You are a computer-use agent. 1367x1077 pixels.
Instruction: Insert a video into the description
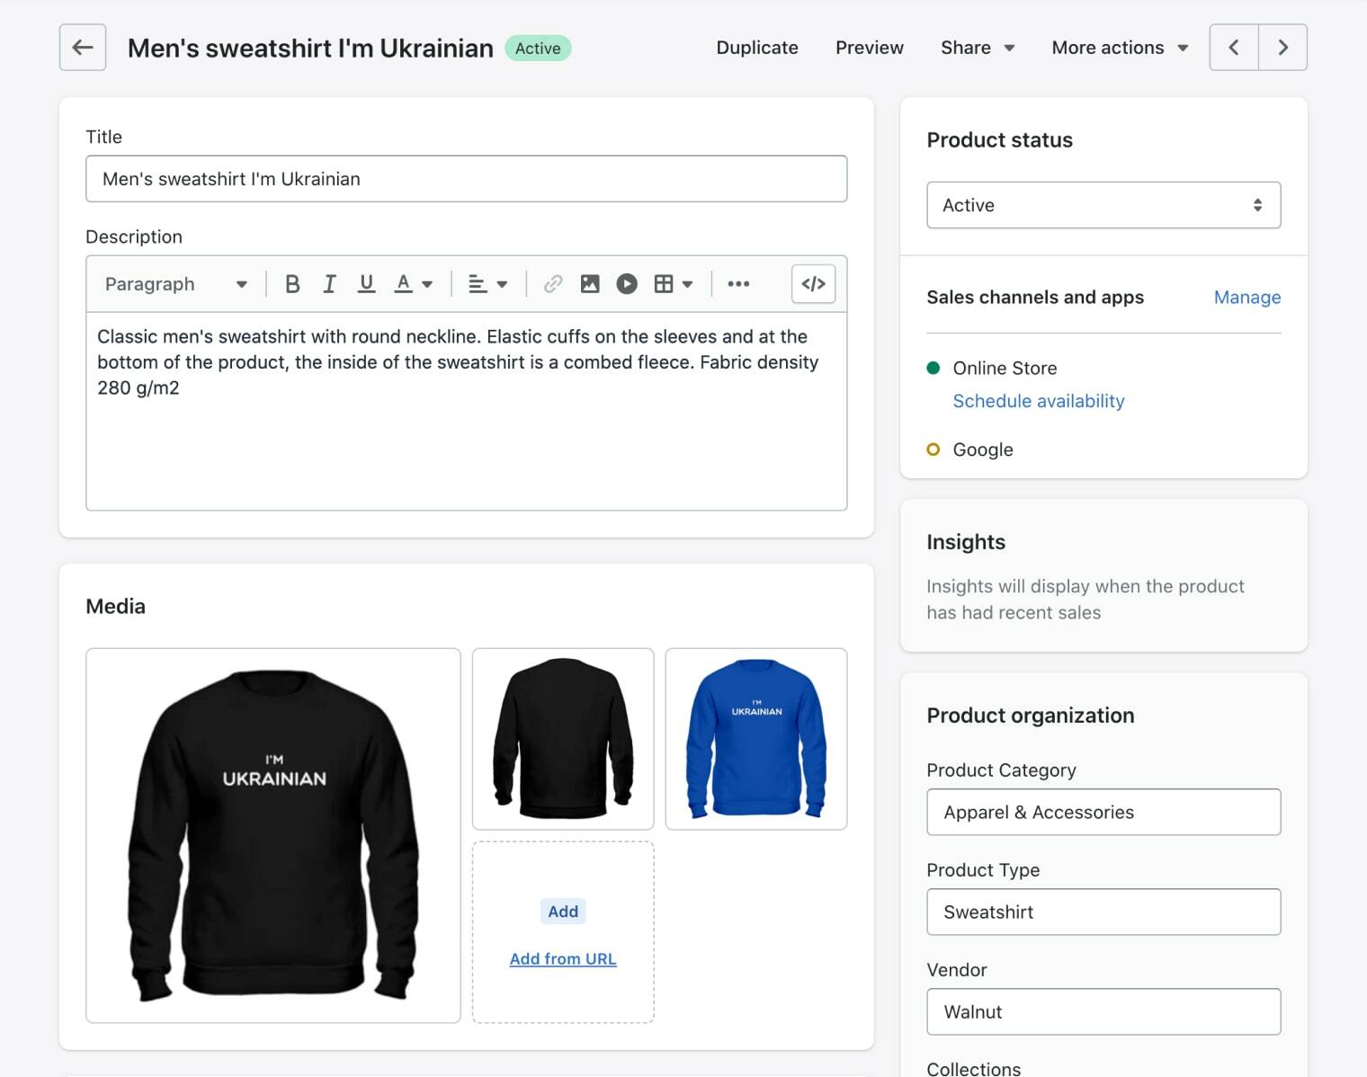(x=627, y=284)
